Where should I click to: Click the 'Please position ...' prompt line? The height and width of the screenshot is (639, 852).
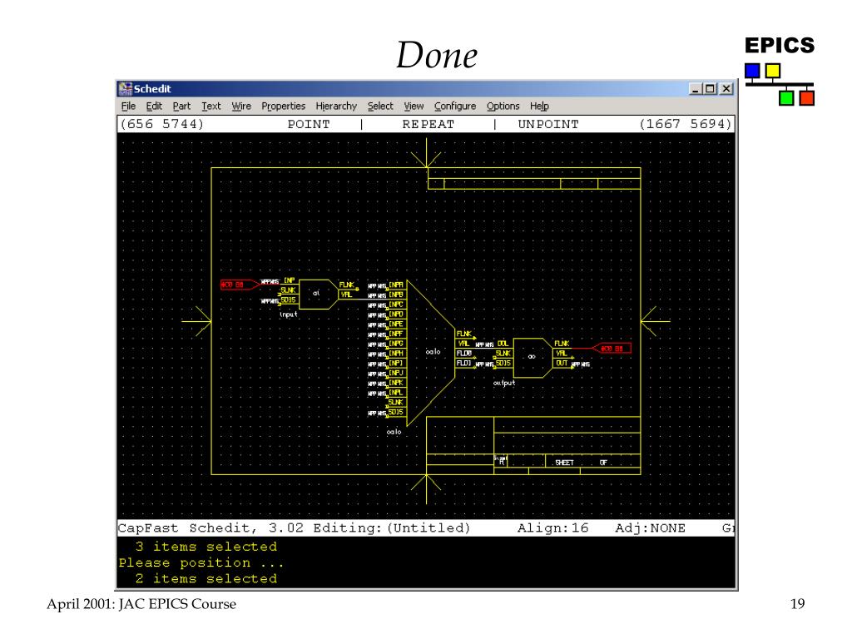(x=201, y=563)
